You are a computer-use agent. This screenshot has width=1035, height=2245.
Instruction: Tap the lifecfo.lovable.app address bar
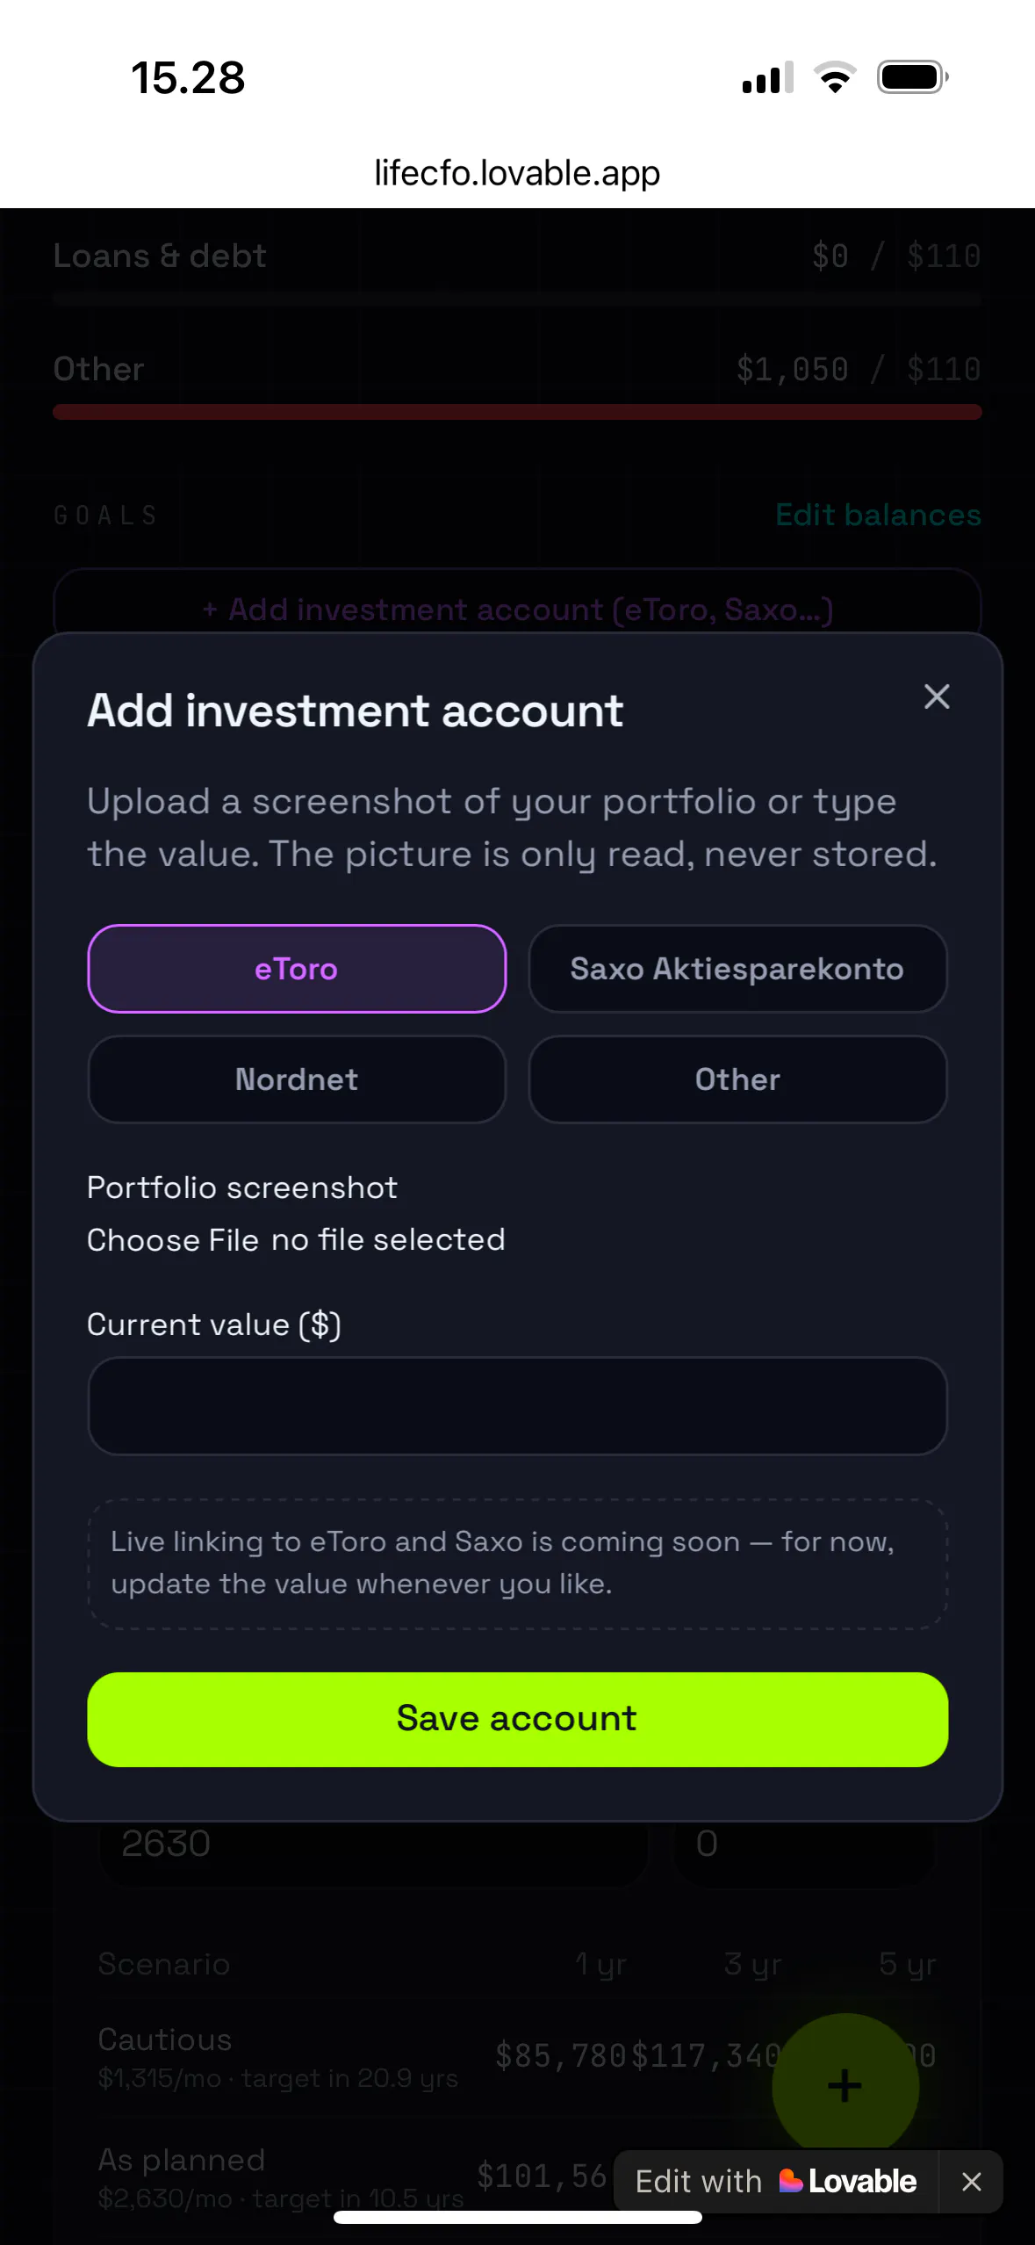(517, 173)
